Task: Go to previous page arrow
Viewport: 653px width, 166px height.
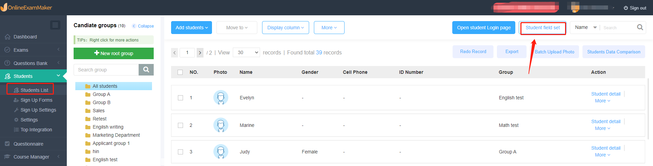Action: (174, 53)
